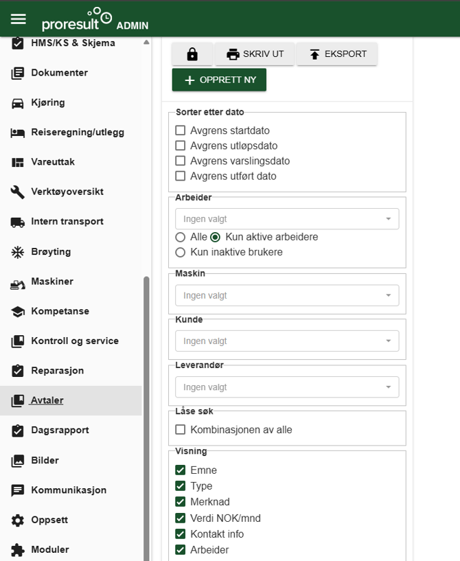Check Kombinasjonen av alle checkbox

point(181,430)
